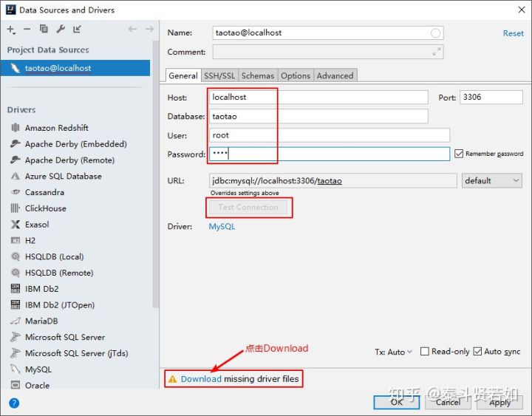This screenshot has width=532, height=416.
Task: Open the Advanced tab
Action: pos(335,75)
